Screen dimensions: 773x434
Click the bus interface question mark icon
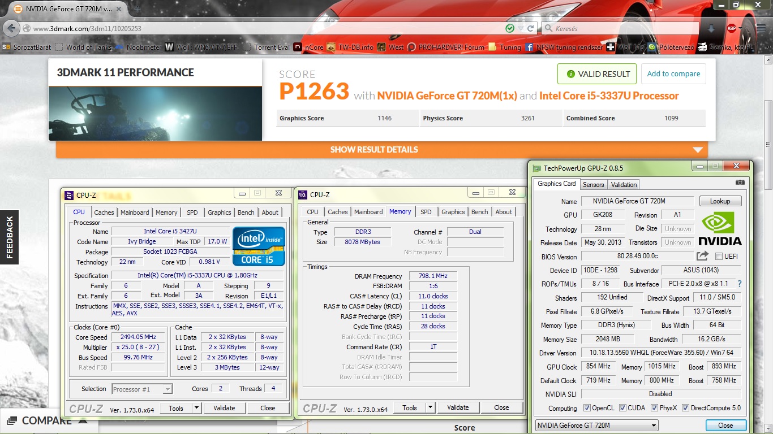[x=739, y=284]
